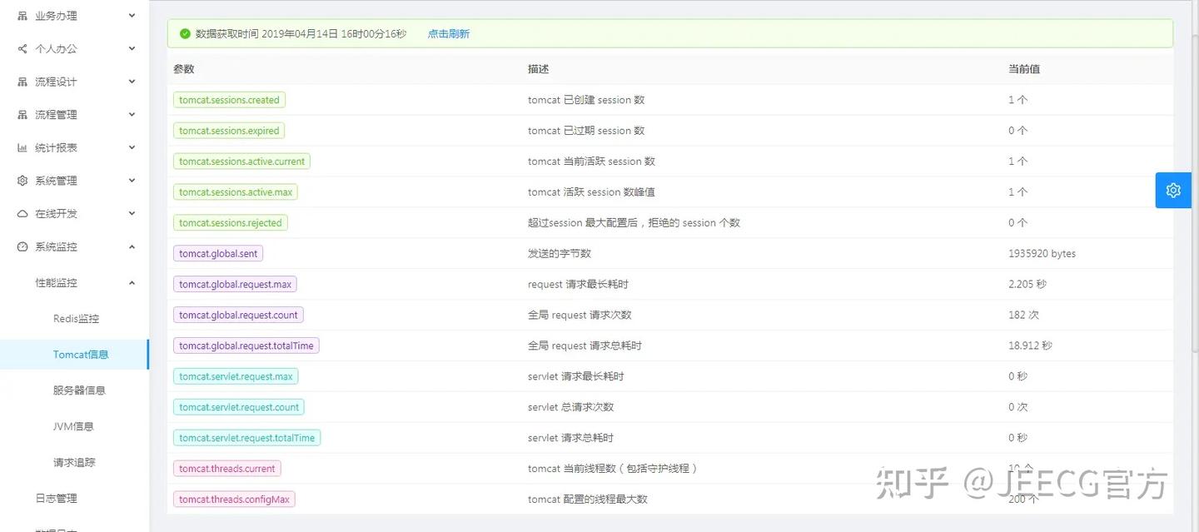Select the tomcat.global.request.max tag
This screenshot has height=532, width=1199.
235,284
